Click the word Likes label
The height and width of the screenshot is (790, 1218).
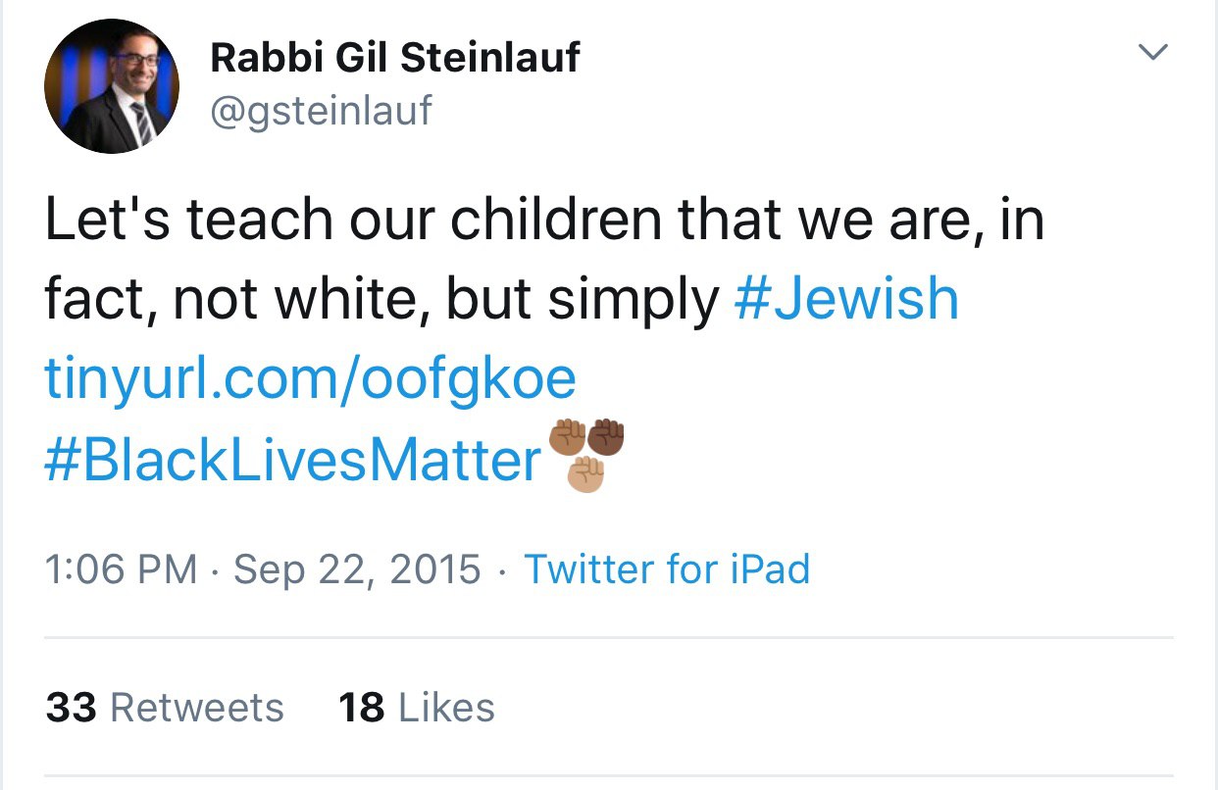pyautogui.click(x=447, y=708)
